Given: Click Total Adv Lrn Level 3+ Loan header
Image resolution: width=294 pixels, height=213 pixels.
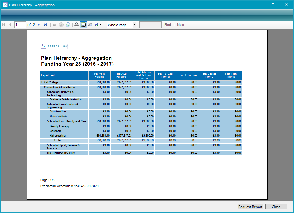Looking at the screenshot, I should point(143,75).
